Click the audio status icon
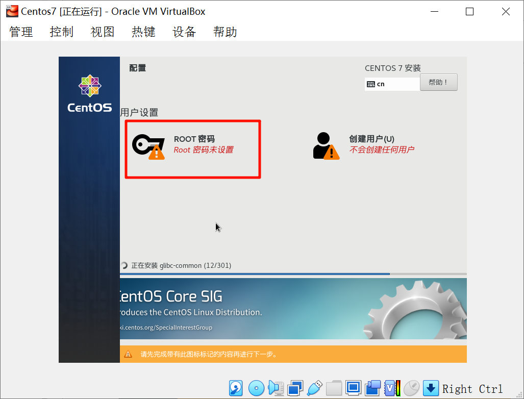 (x=276, y=388)
